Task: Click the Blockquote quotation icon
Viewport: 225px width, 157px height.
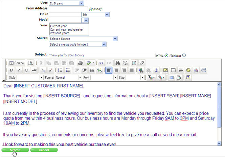Action: click(92, 70)
